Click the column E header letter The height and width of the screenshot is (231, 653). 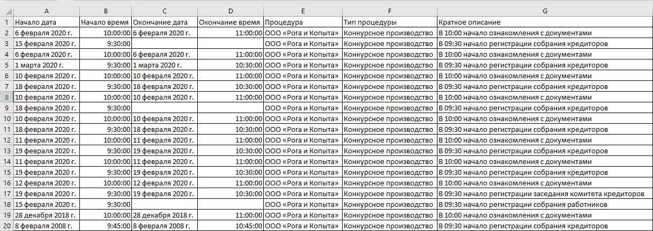[x=302, y=11]
